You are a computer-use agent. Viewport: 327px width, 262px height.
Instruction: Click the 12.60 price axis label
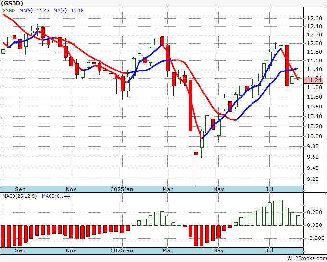(x=314, y=19)
